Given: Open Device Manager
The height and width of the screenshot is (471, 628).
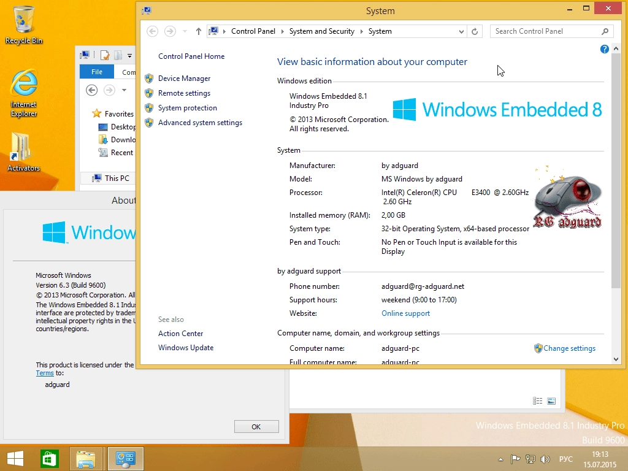Looking at the screenshot, I should (x=184, y=78).
